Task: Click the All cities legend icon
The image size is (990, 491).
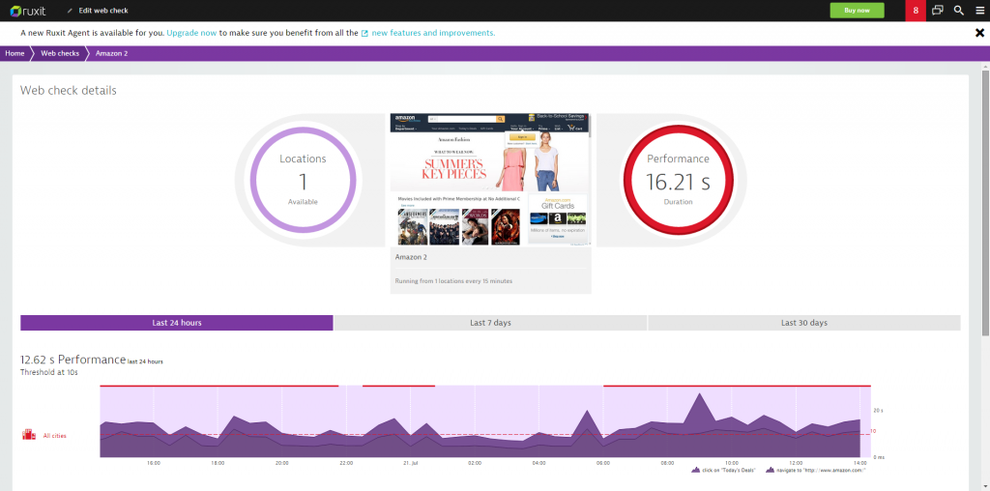Action: (x=29, y=435)
